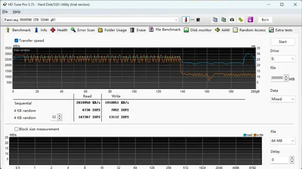302x169 pixels.
Task: Minimize the HD Tune Pro window
Action: pos(269,4)
